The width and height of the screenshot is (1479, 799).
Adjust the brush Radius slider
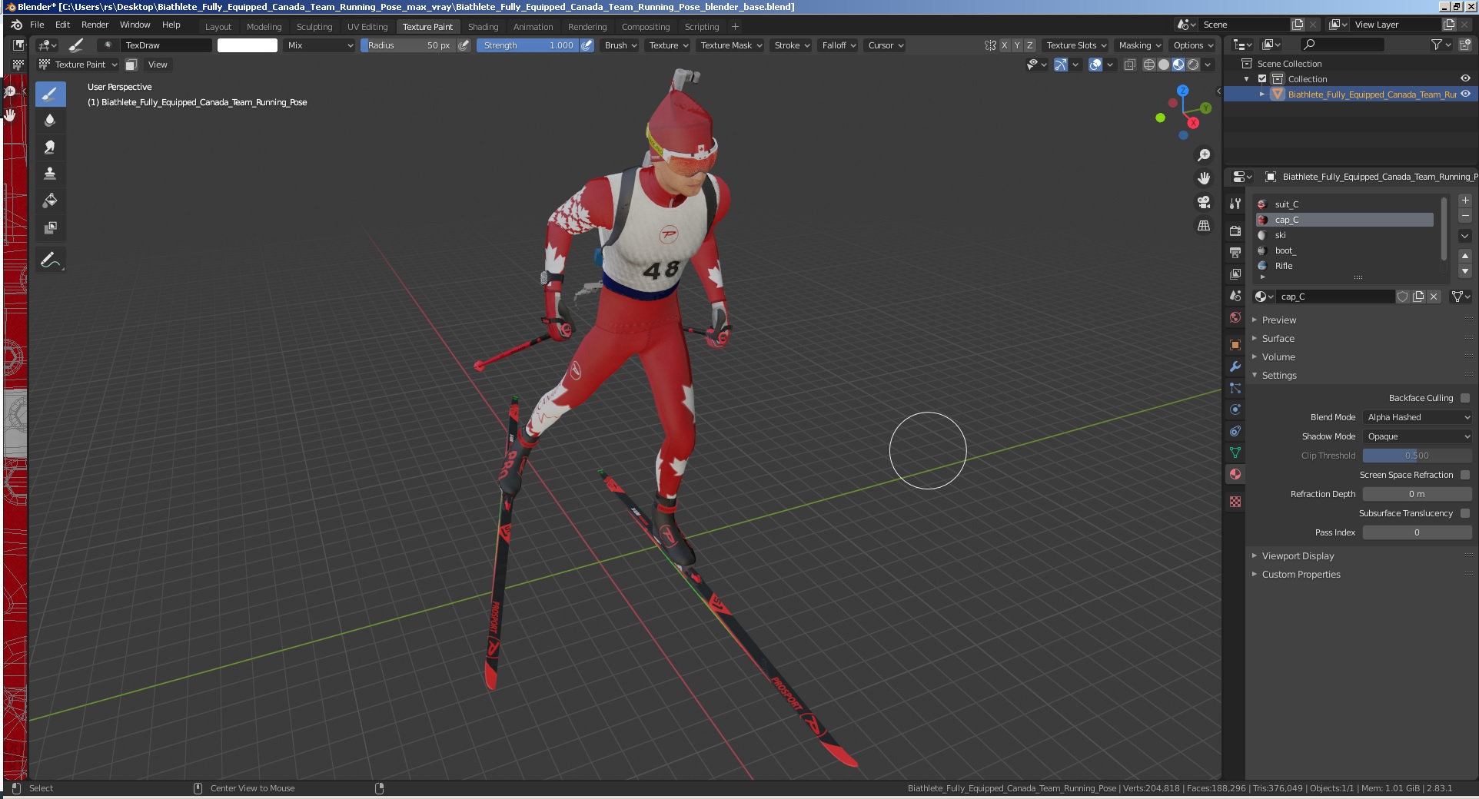coord(408,45)
